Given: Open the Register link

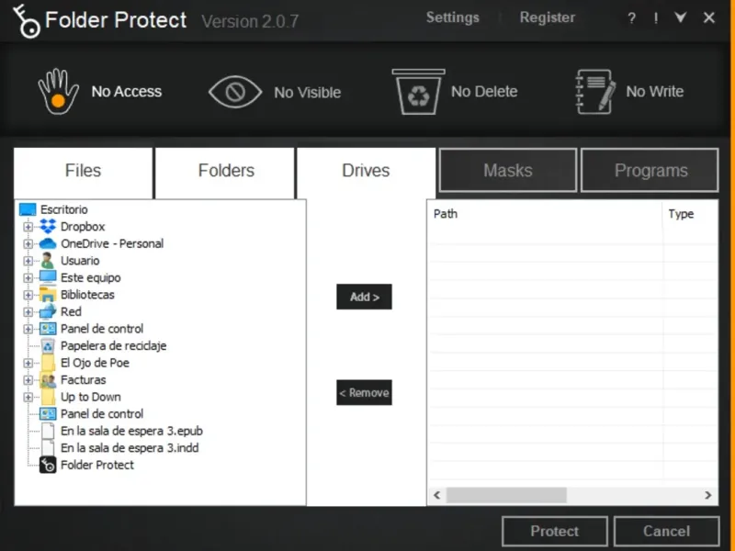Looking at the screenshot, I should point(547,17).
